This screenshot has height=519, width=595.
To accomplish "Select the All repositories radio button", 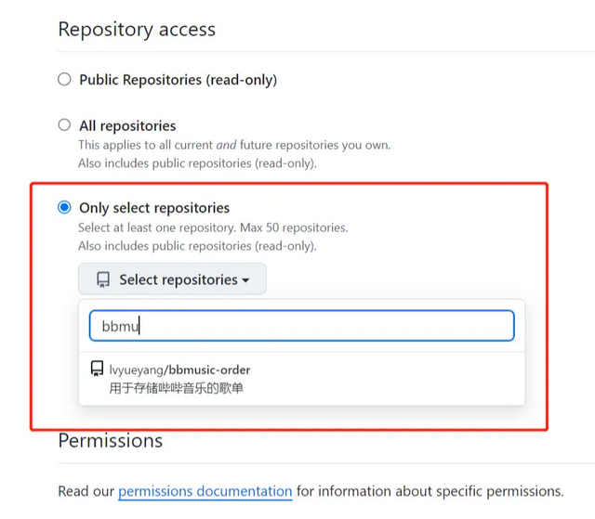I will [64, 125].
